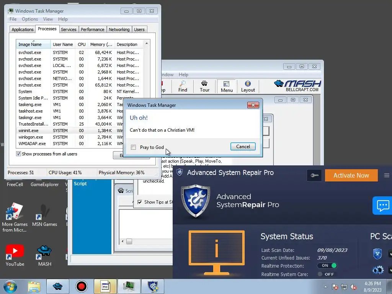The height and width of the screenshot is (294, 392).
Task: Sort processes by the Description column header
Action: 129,44
